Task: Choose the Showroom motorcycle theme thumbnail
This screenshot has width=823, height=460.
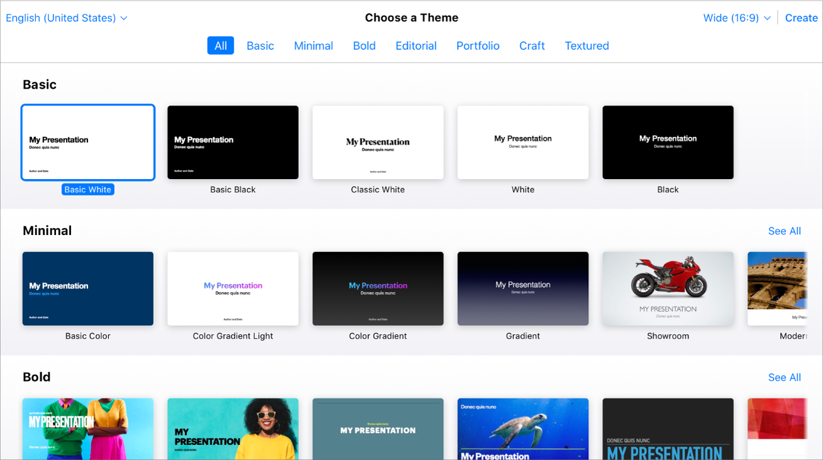Action: (x=668, y=289)
